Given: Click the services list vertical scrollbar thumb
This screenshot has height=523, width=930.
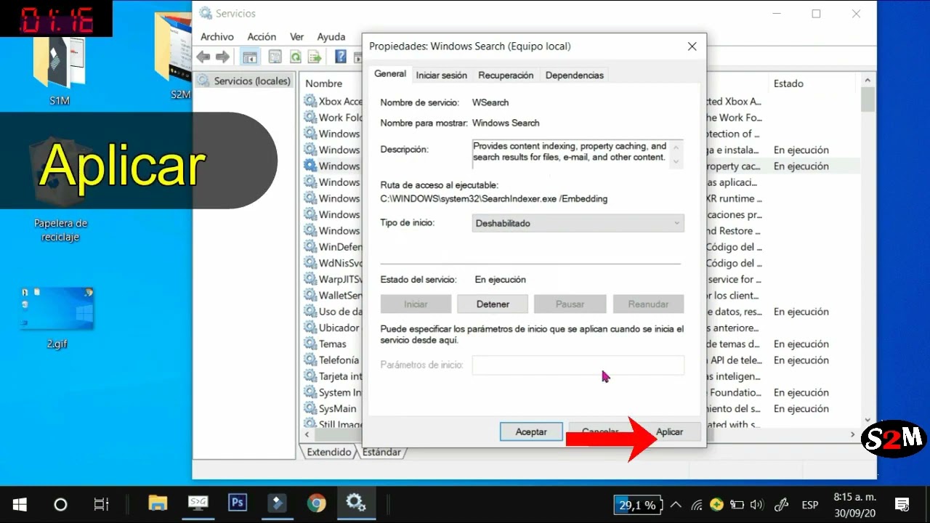Looking at the screenshot, I should [x=868, y=99].
